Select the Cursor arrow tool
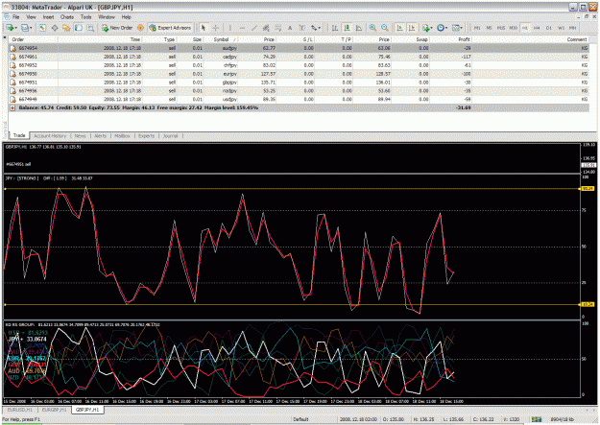Image resolution: width=600 pixels, height=425 pixels. coord(204,28)
